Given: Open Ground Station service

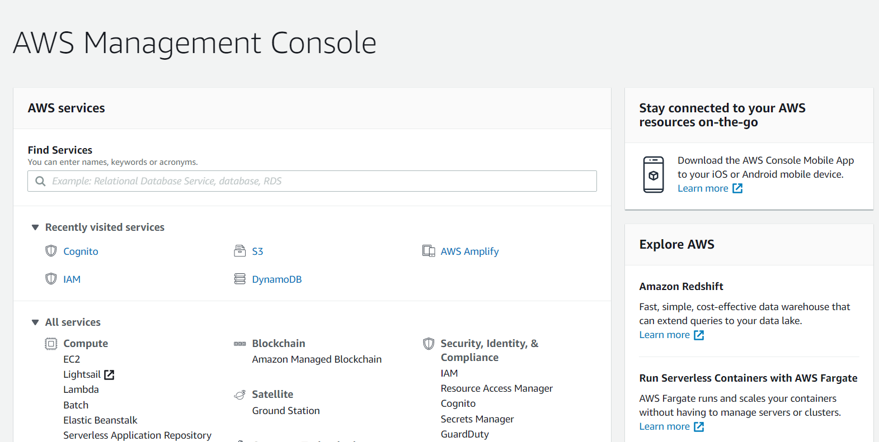Looking at the screenshot, I should click(x=286, y=411).
